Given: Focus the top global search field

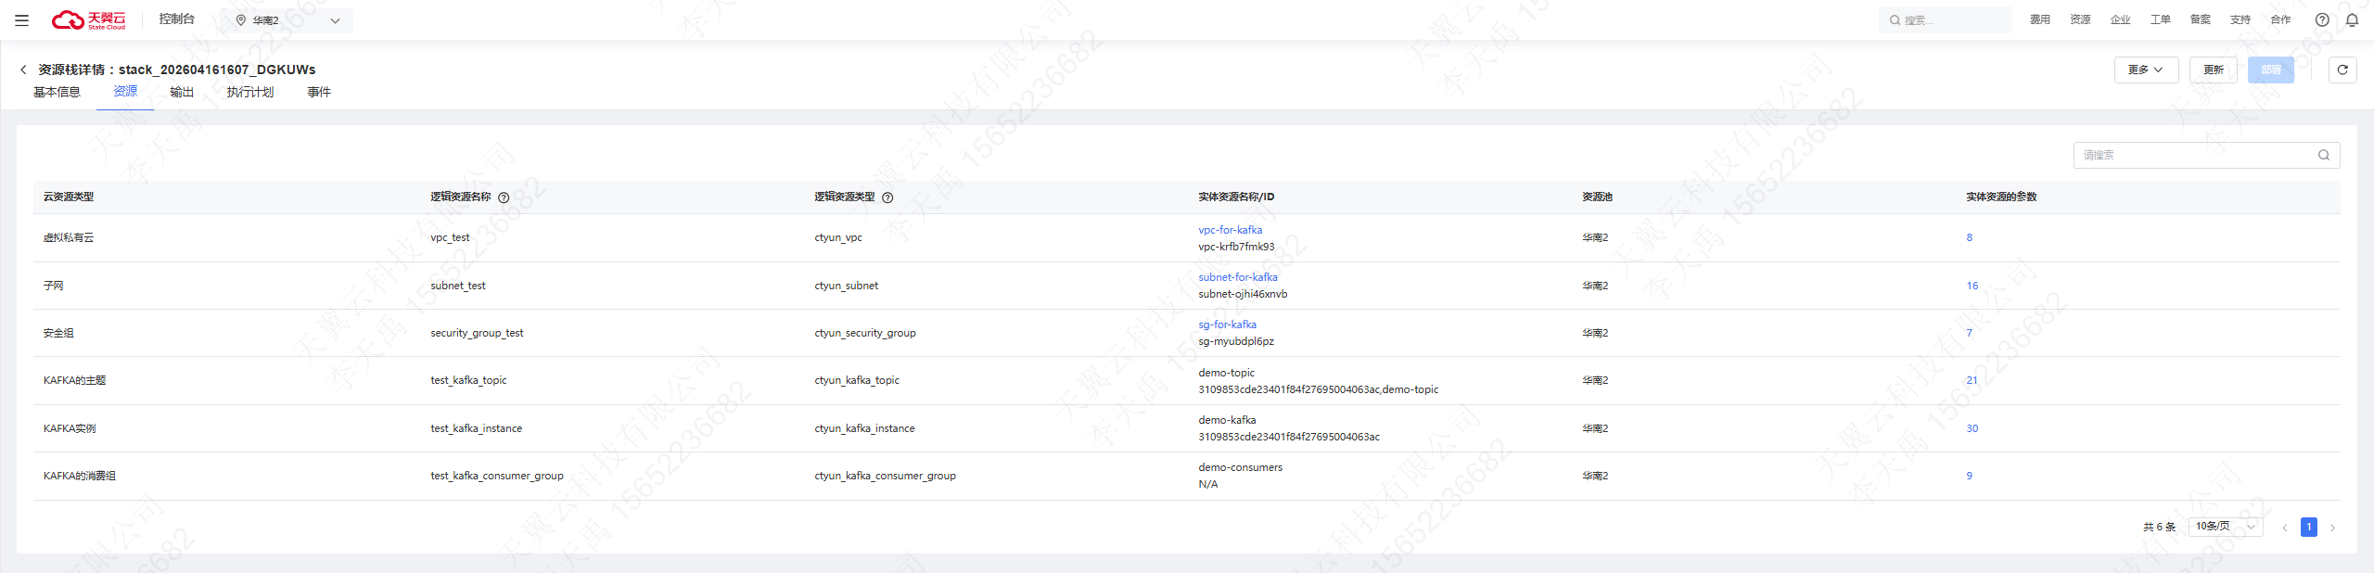Looking at the screenshot, I should (x=1945, y=19).
